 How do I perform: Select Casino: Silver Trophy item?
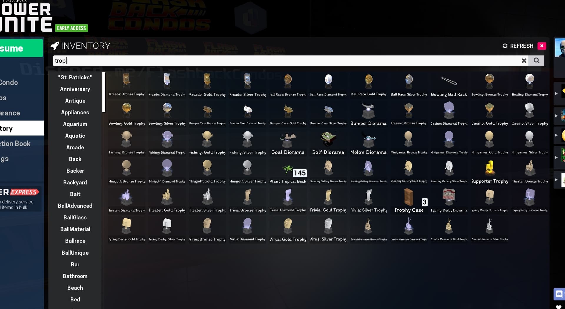click(530, 114)
